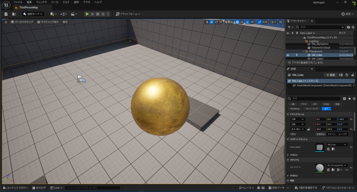Image resolution: width=357 pixels, height=192 pixels.
Task: Click the add folder icon in Outliner
Action: pos(348,27)
